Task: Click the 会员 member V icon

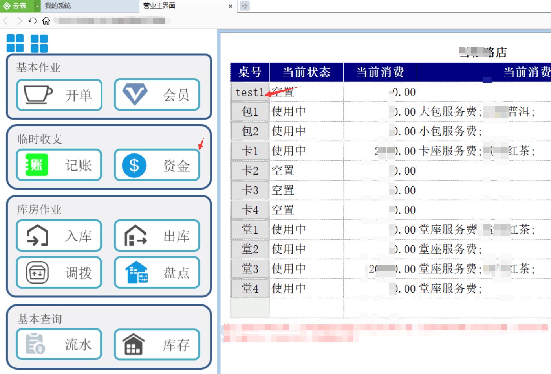Action: [134, 94]
